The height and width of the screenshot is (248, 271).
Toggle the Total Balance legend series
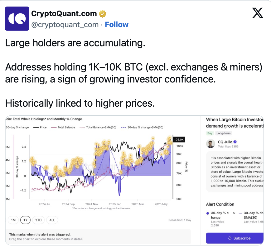[x=63, y=127]
